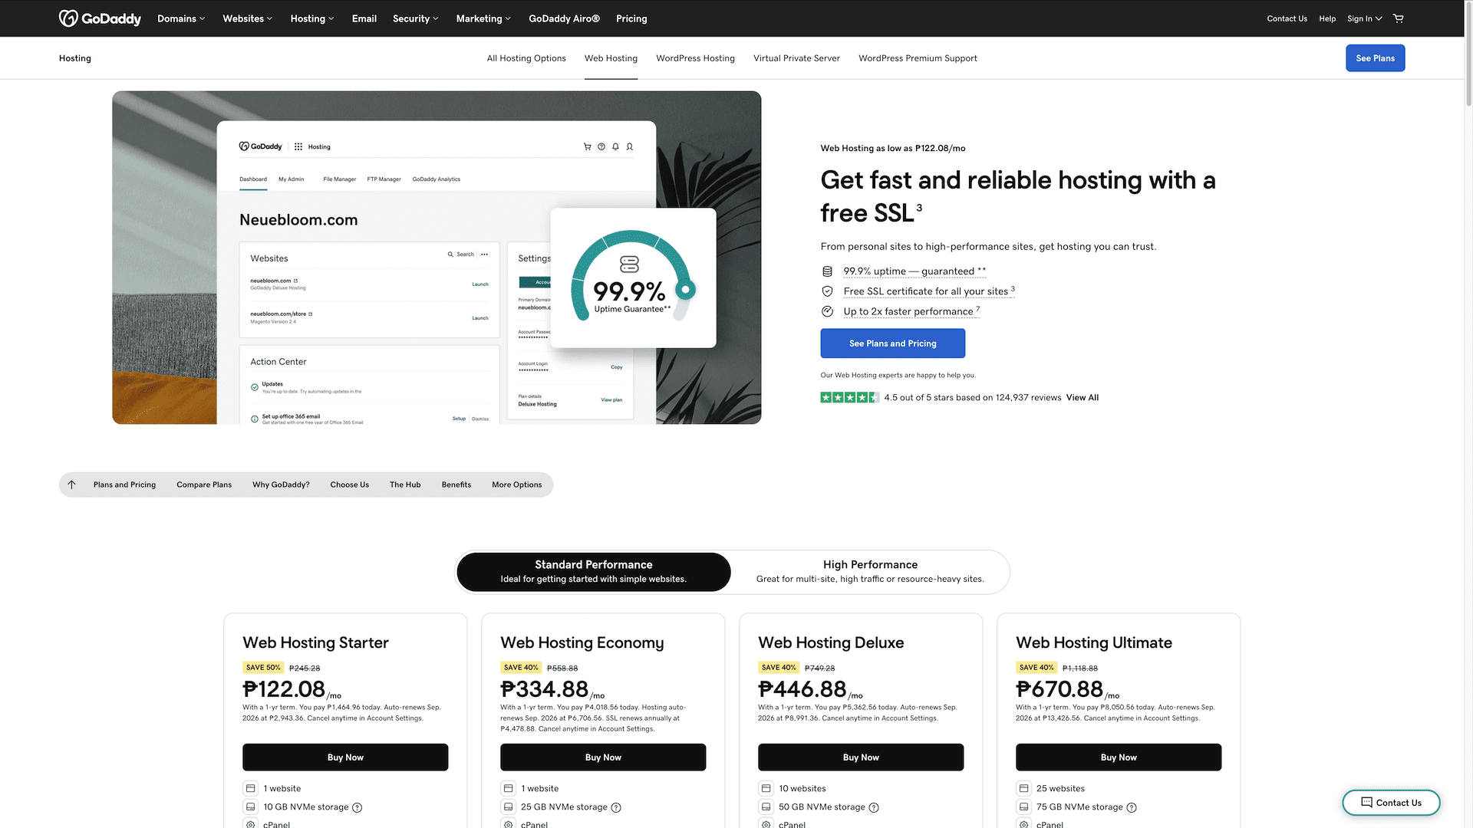The width and height of the screenshot is (1473, 828).
Task: Click chat icon in floating Contact Us button
Action: (x=1366, y=803)
